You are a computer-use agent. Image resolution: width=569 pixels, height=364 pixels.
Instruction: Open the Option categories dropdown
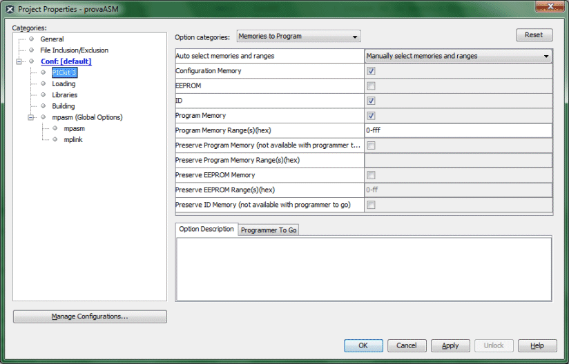(298, 37)
